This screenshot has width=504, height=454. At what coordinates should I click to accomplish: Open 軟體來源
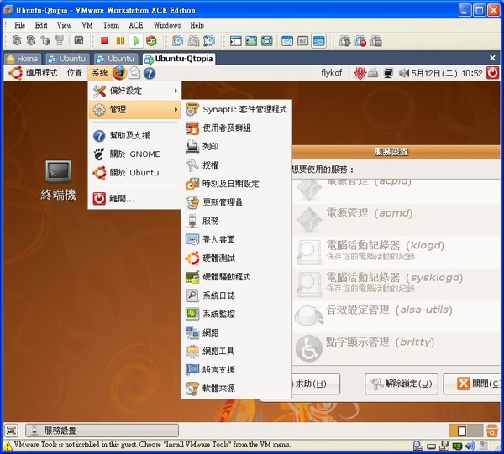click(237, 389)
